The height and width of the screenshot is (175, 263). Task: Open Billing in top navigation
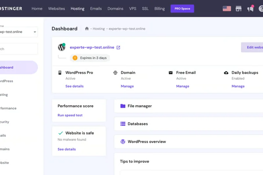(159, 9)
